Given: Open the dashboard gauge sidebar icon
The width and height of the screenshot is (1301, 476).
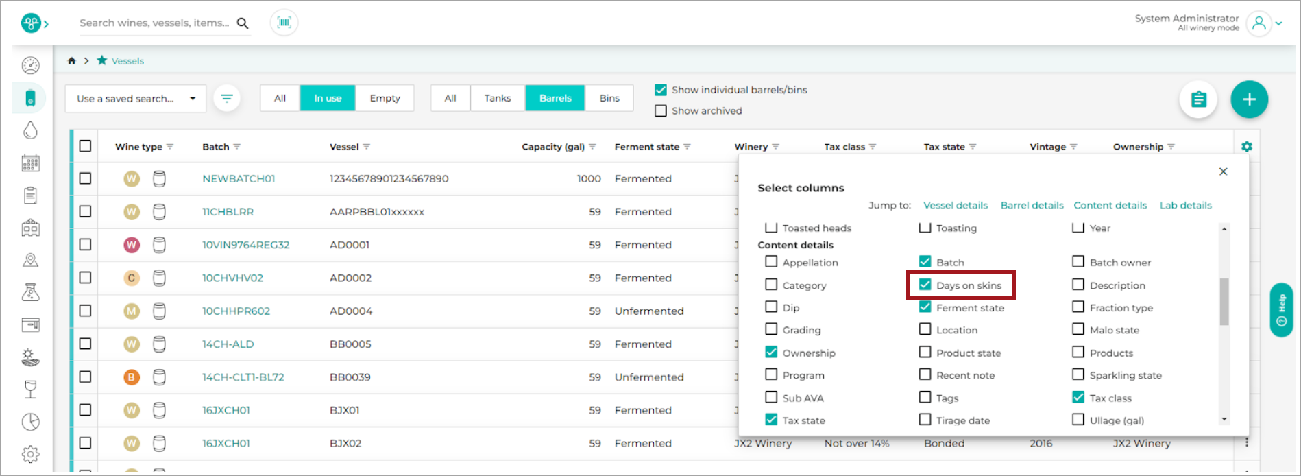Looking at the screenshot, I should click(31, 65).
